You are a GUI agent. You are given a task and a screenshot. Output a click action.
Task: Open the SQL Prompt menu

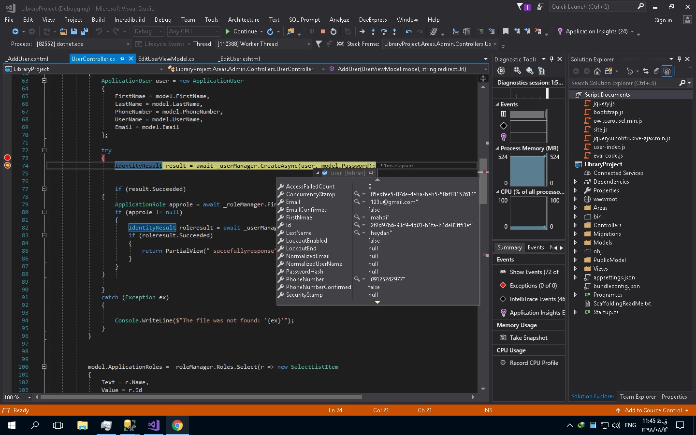pyautogui.click(x=304, y=20)
